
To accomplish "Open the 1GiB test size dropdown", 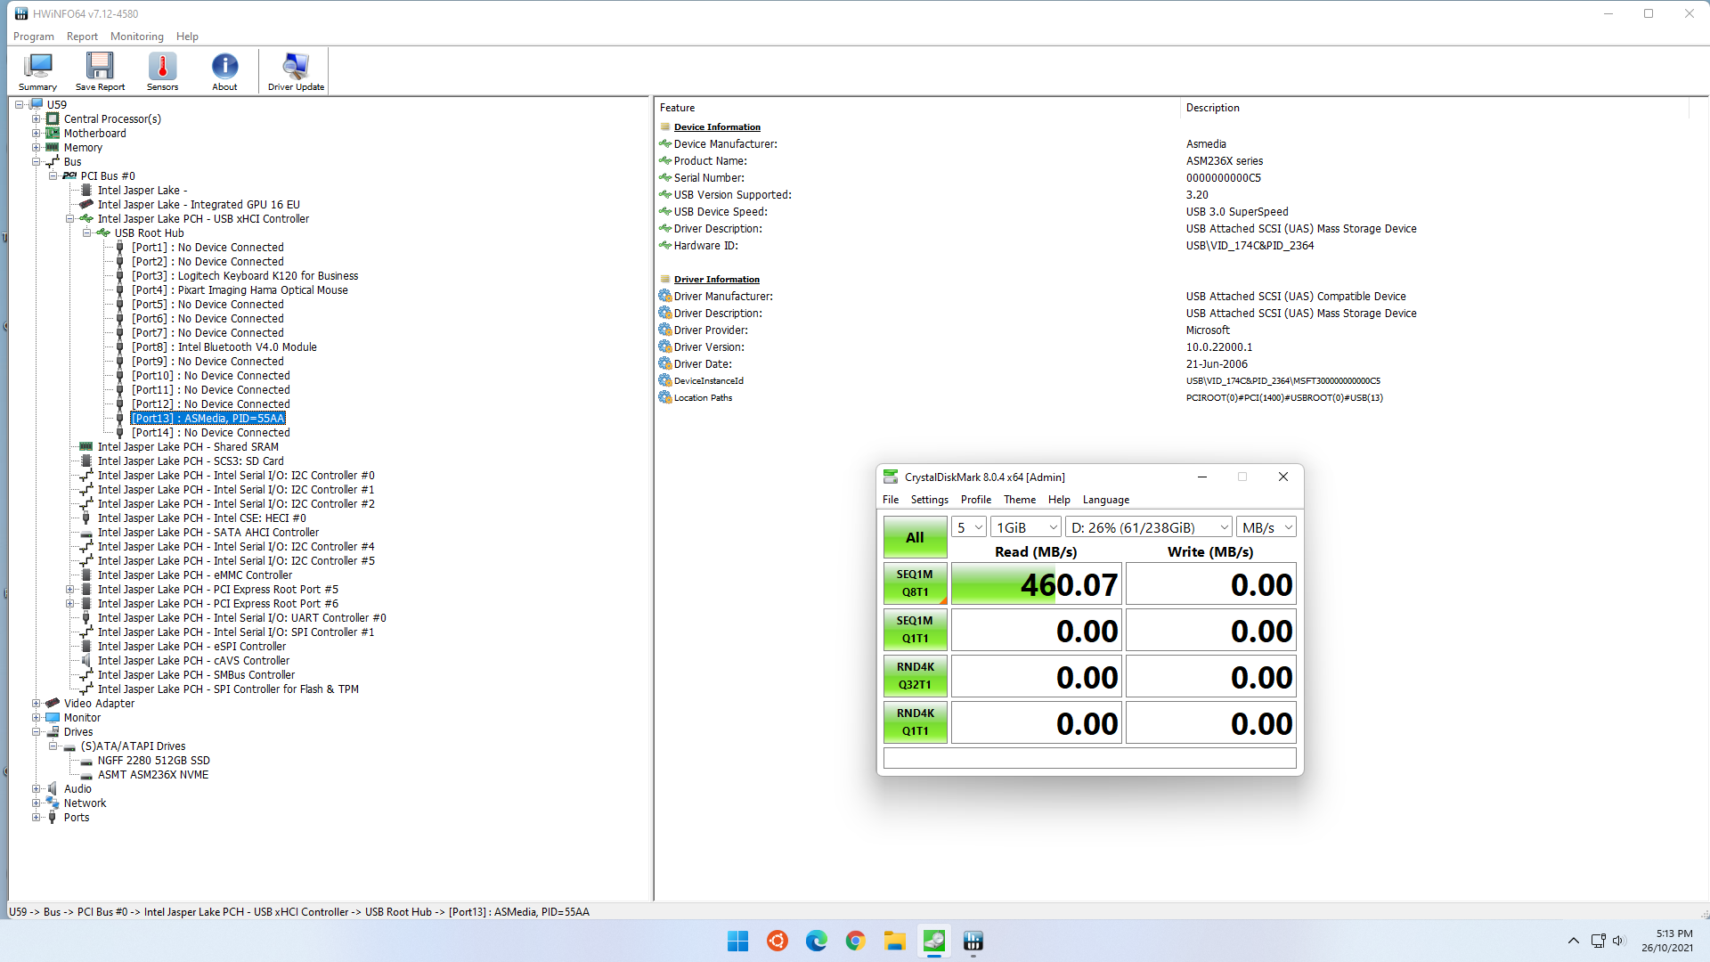I will click(1027, 527).
